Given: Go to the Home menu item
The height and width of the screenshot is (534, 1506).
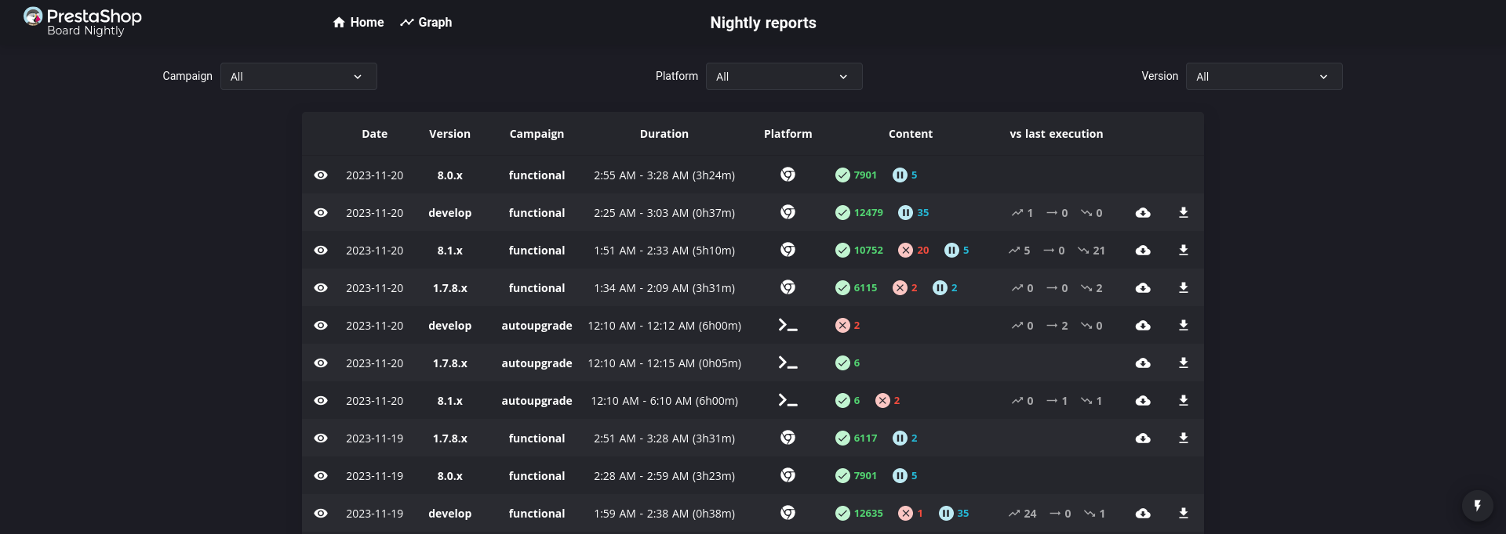Looking at the screenshot, I should pyautogui.click(x=358, y=23).
